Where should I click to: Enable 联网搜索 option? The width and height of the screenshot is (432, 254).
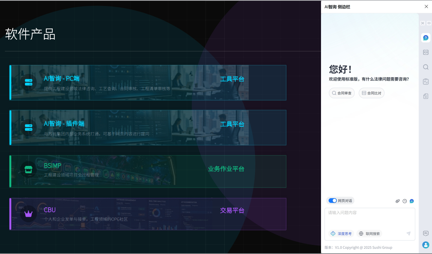point(369,234)
